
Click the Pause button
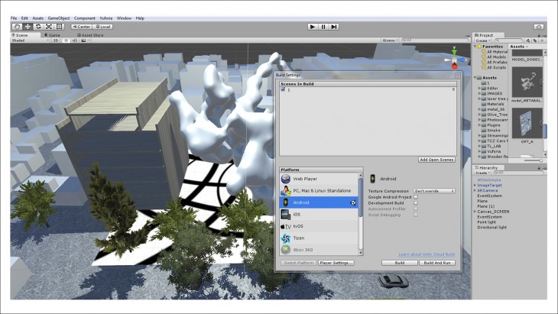tap(323, 26)
